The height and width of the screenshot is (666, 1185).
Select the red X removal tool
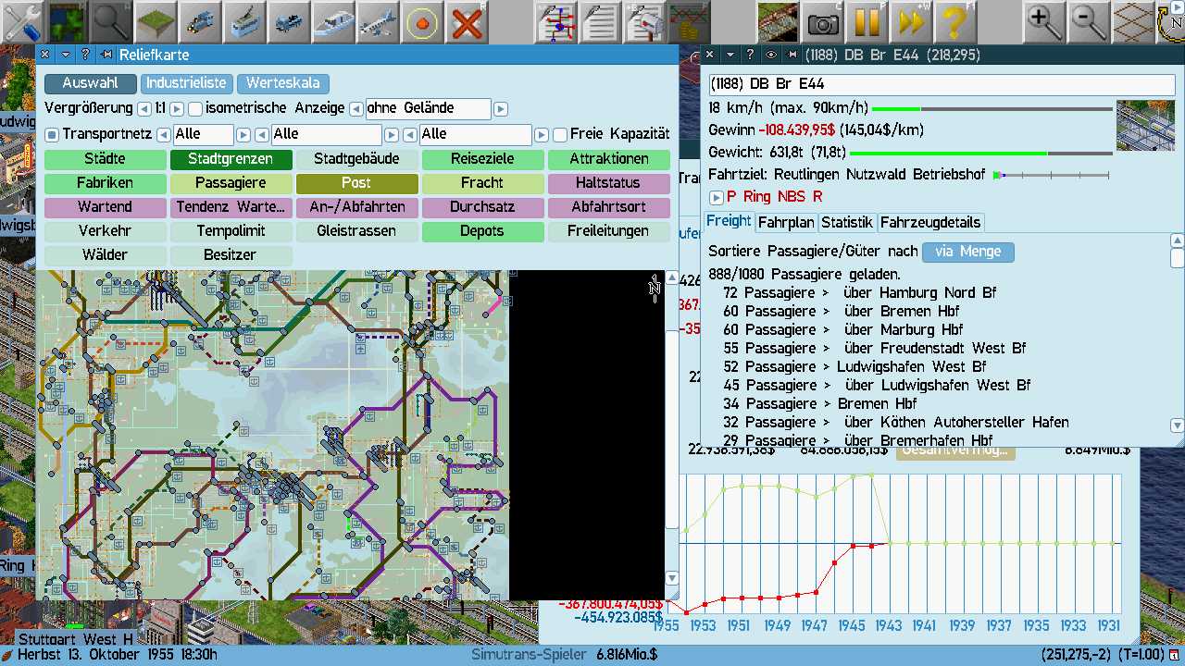(x=468, y=20)
